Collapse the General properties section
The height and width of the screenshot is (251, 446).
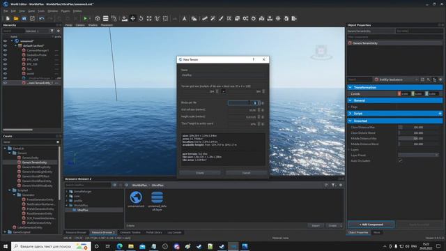click(350, 100)
